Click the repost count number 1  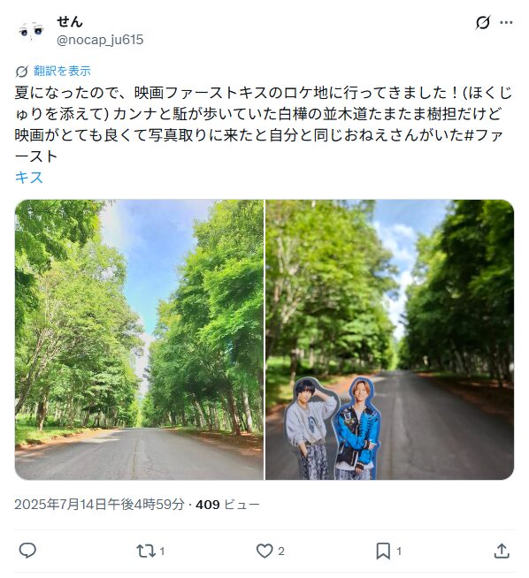tap(162, 551)
